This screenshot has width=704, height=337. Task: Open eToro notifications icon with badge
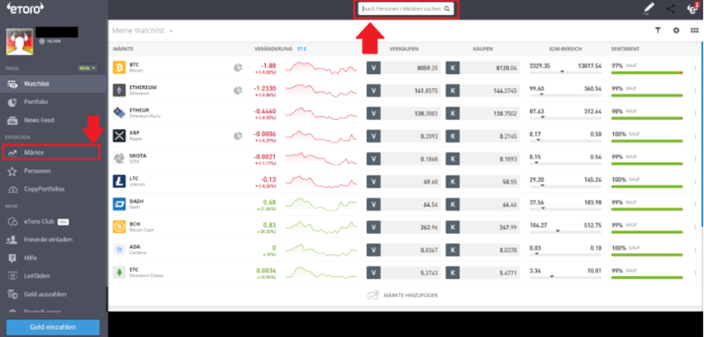pyautogui.click(x=692, y=9)
